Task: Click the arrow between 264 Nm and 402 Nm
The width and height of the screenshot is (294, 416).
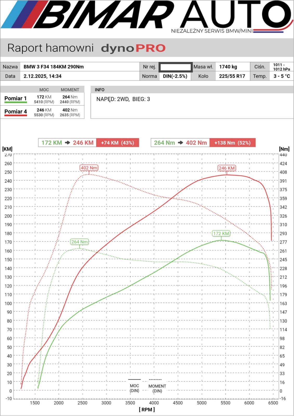Action: pyautogui.click(x=181, y=143)
